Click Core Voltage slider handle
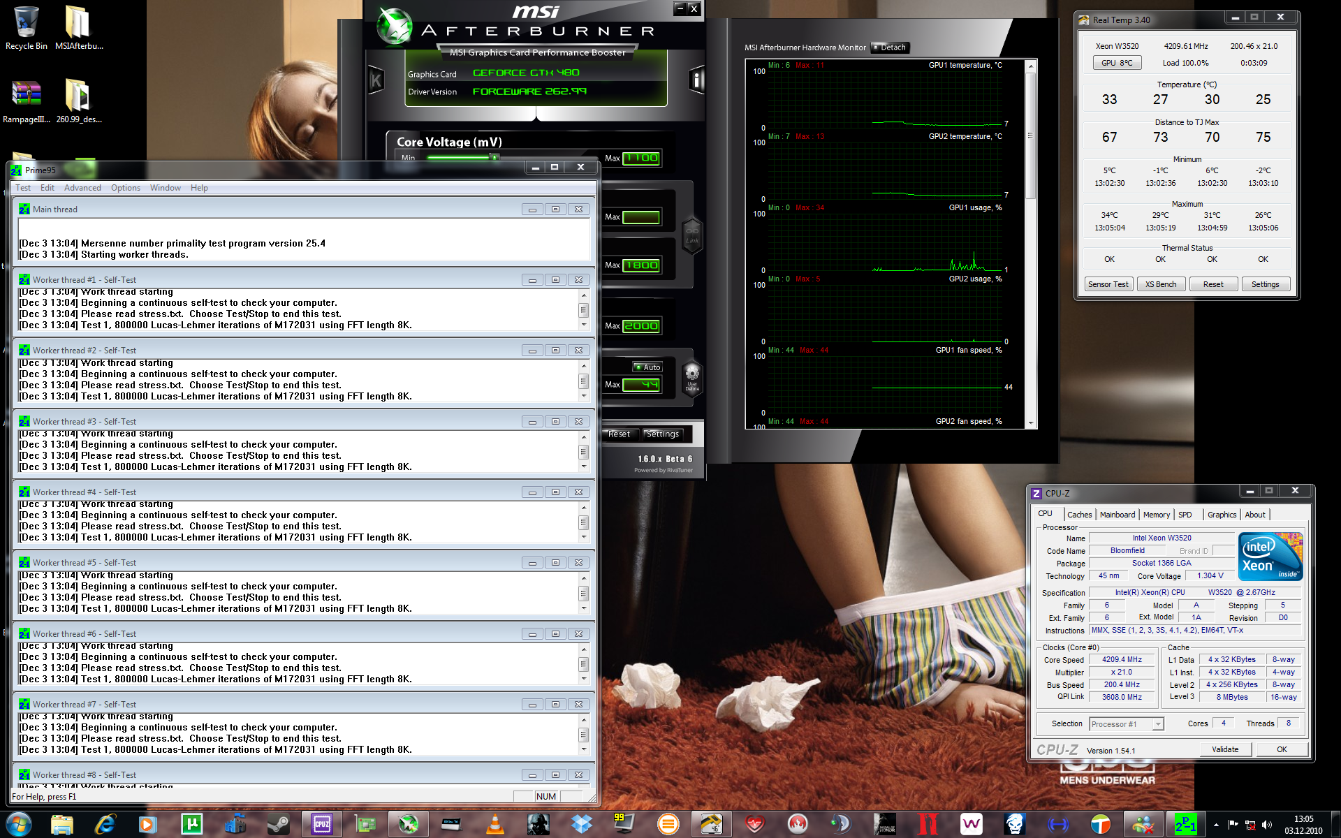The height and width of the screenshot is (838, 1341). pyautogui.click(x=494, y=157)
